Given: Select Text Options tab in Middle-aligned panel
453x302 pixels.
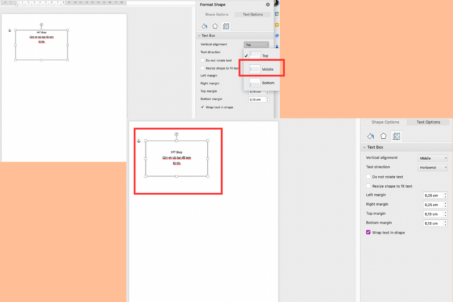Looking at the screenshot, I should coord(428,122).
